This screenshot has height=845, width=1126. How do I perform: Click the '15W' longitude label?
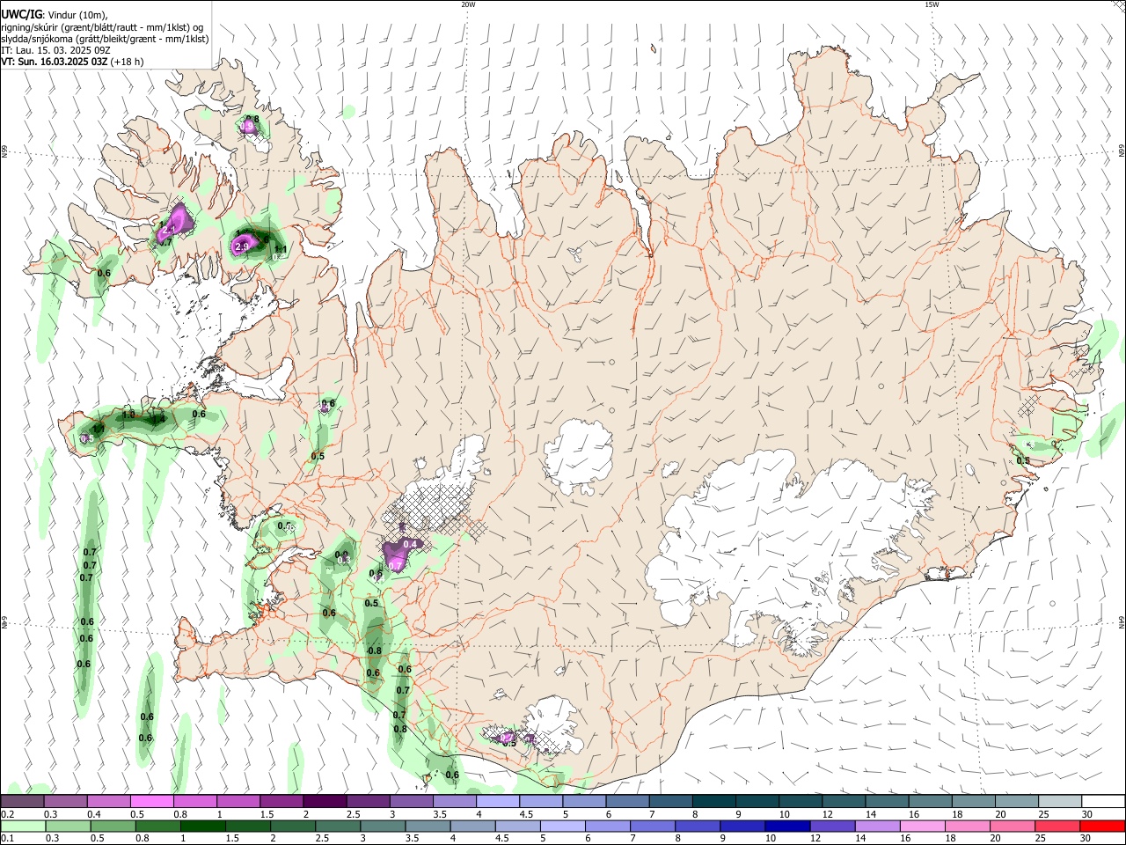(x=932, y=4)
